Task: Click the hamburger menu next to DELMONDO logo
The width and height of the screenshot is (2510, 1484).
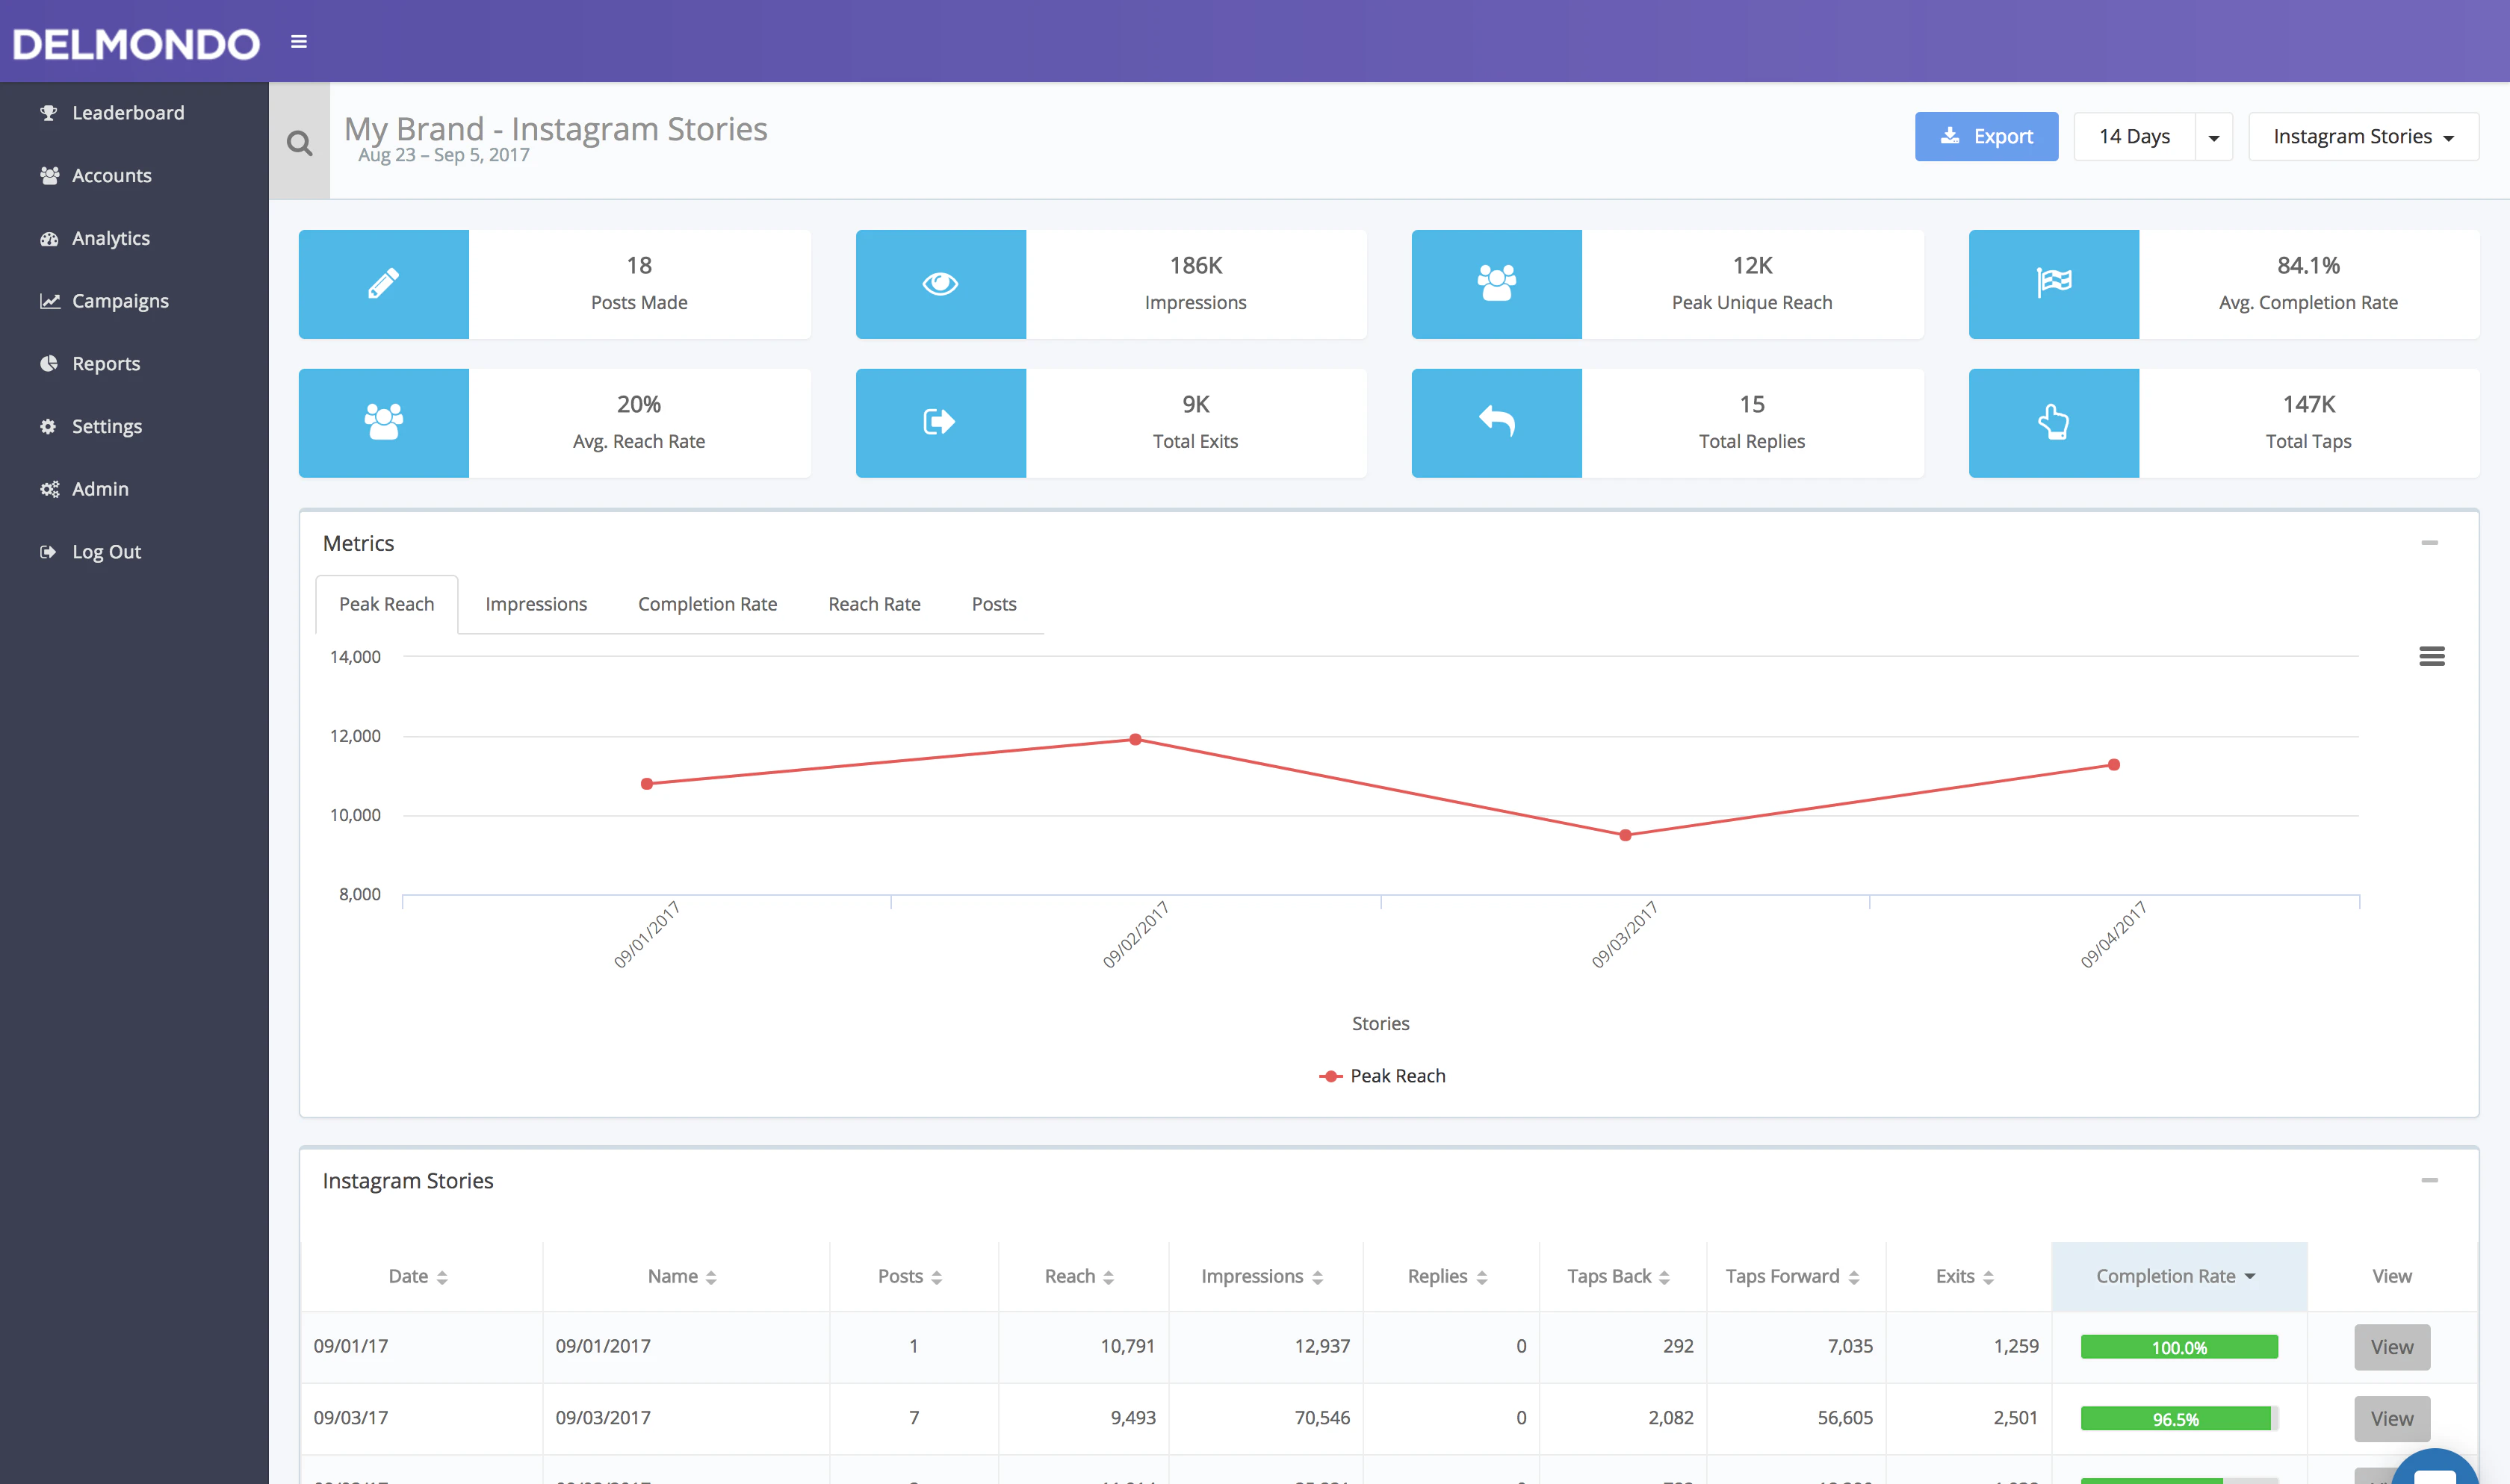Action: coord(298,42)
